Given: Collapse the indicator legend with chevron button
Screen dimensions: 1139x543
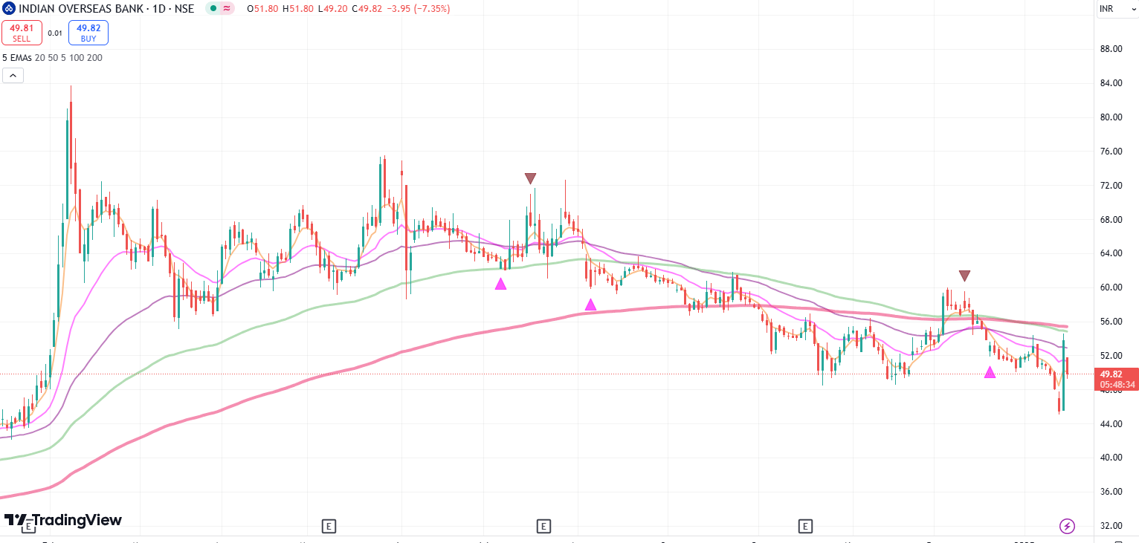Looking at the screenshot, I should pyautogui.click(x=13, y=75).
